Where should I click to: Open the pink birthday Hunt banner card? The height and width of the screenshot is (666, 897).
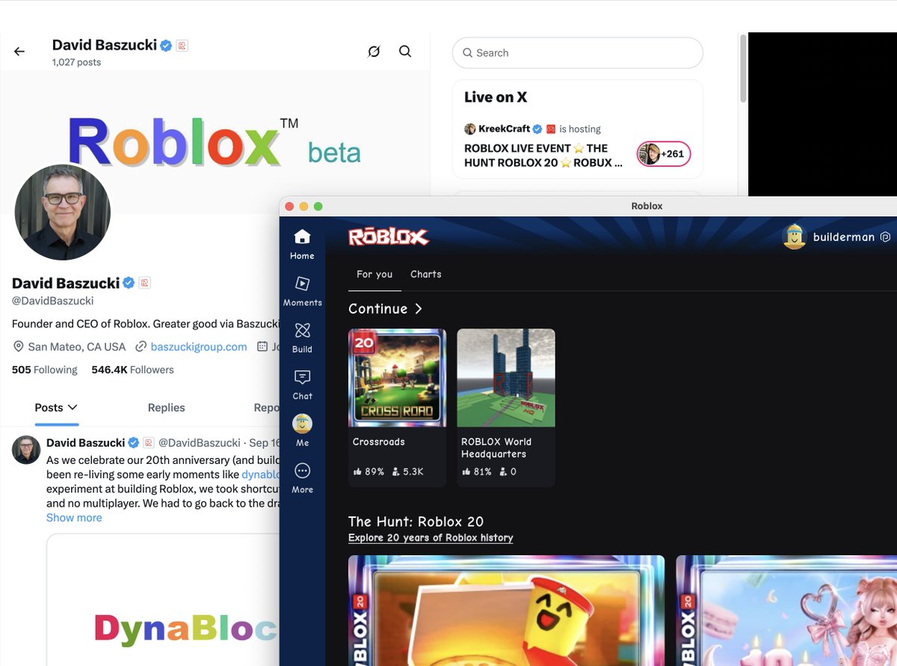click(x=786, y=611)
